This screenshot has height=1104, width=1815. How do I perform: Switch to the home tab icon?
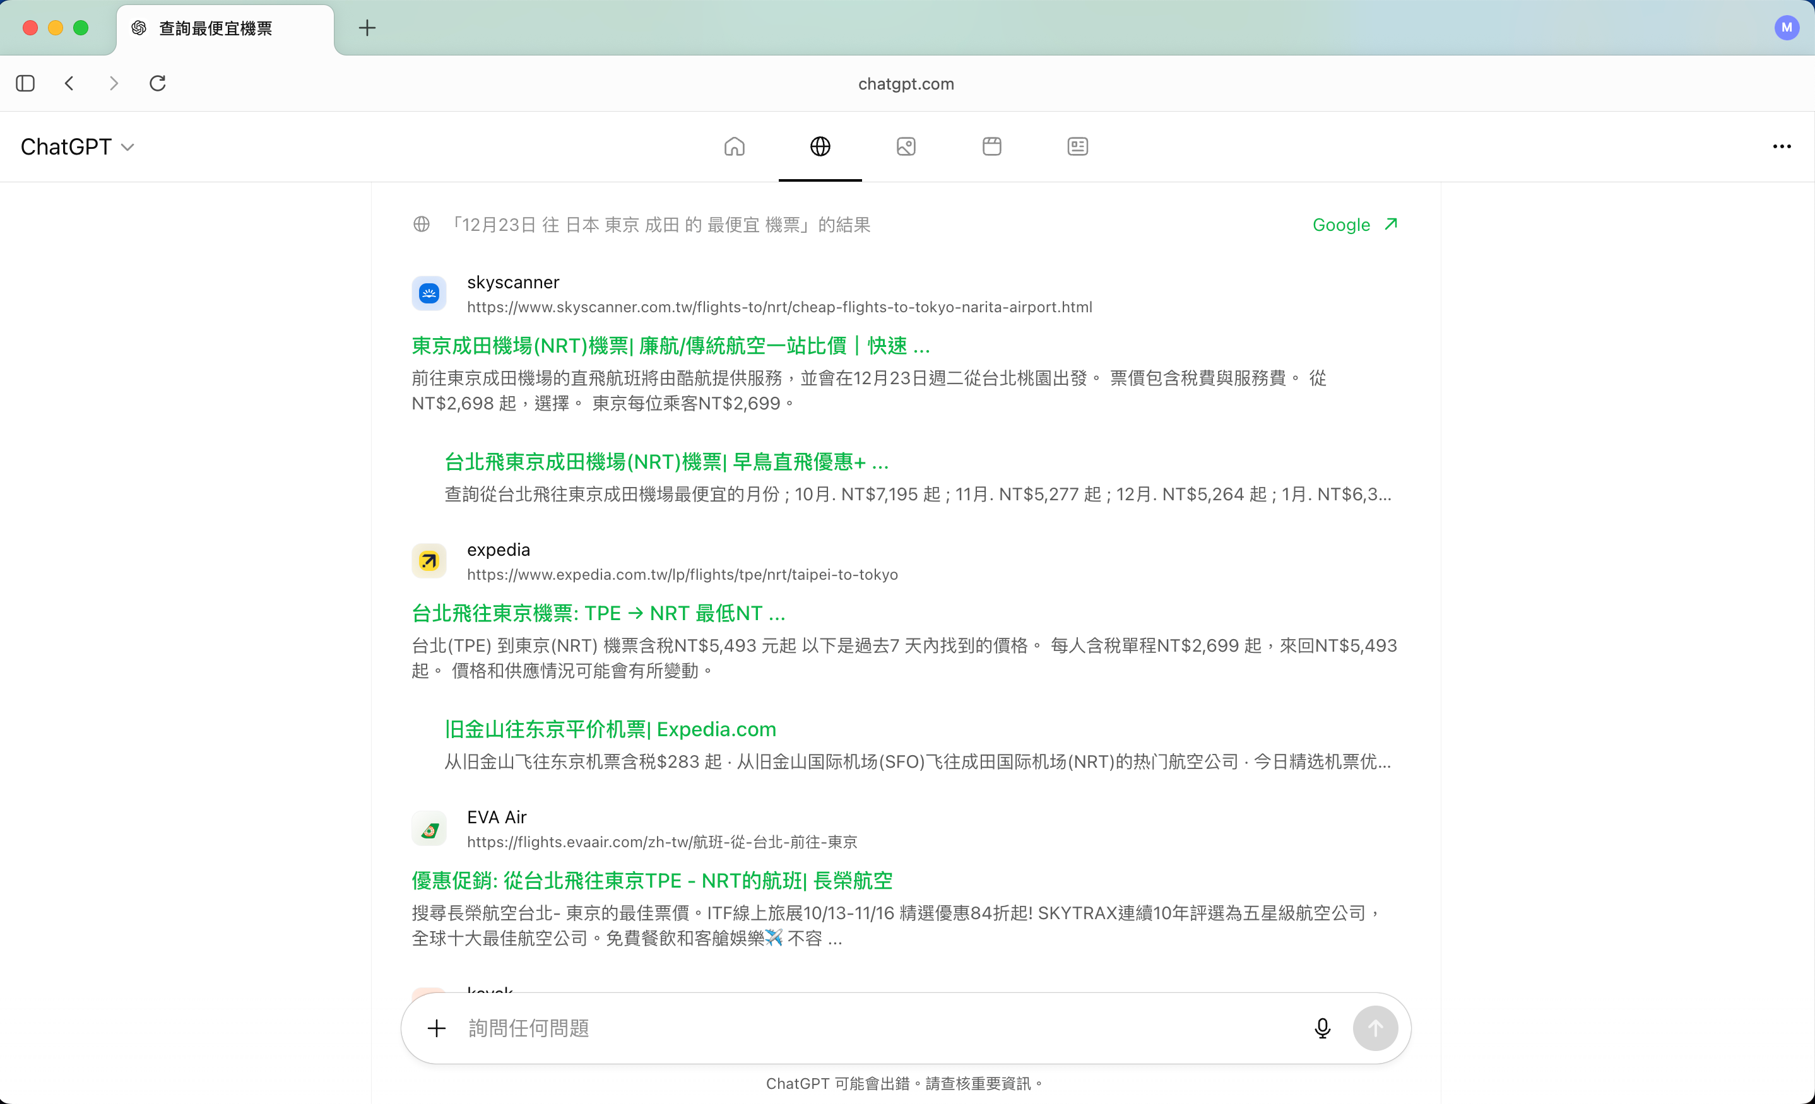coord(734,146)
